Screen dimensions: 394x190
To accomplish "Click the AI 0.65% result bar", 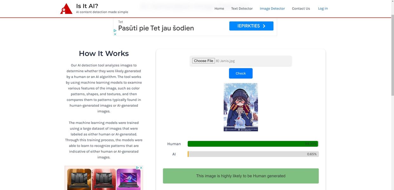I will [253, 154].
